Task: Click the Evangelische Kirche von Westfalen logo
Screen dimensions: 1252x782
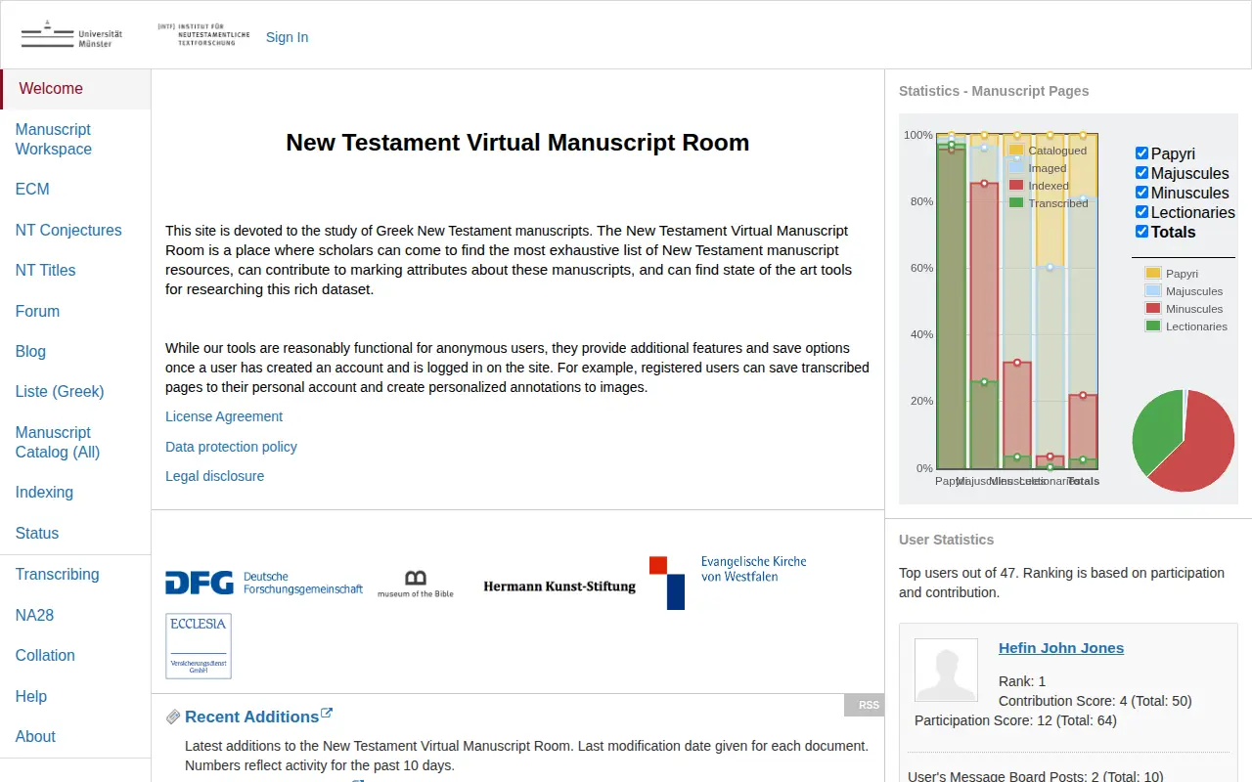Action: (728, 583)
